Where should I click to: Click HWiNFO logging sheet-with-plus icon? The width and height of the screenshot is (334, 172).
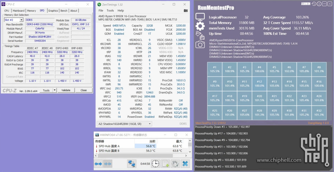click(165, 164)
